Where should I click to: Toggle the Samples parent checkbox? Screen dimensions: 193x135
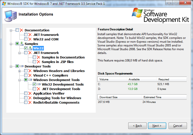(17, 43)
